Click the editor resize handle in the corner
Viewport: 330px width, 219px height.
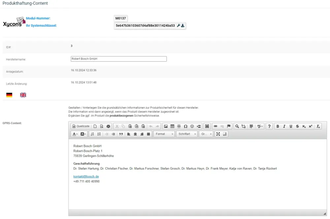(x=324, y=213)
